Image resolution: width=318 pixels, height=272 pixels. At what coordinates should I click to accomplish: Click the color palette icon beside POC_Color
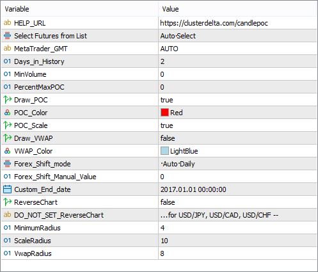7,113
